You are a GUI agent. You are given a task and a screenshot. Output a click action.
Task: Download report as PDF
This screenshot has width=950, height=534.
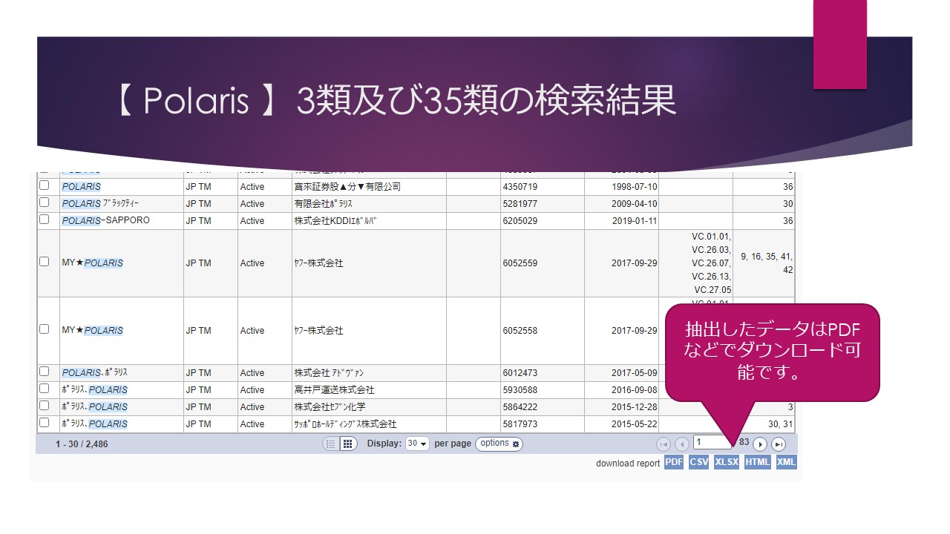674,462
